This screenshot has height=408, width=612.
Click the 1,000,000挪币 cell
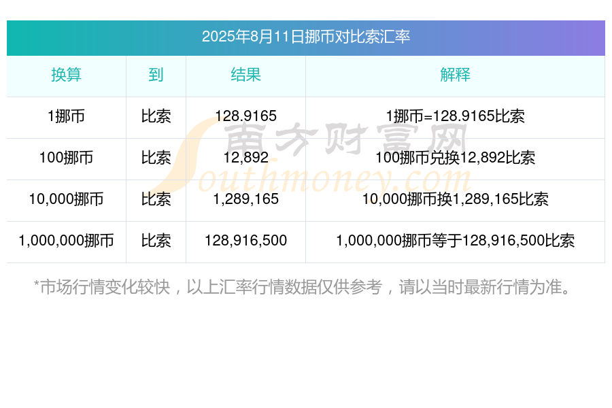66,241
